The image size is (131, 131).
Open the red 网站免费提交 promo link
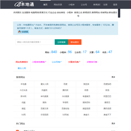click(x=22, y=62)
